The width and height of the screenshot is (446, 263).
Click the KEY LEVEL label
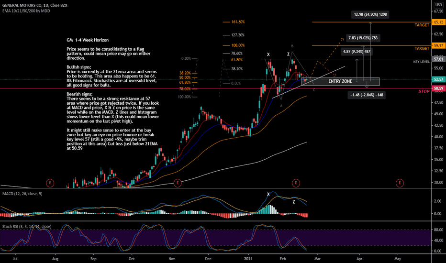click(421, 62)
